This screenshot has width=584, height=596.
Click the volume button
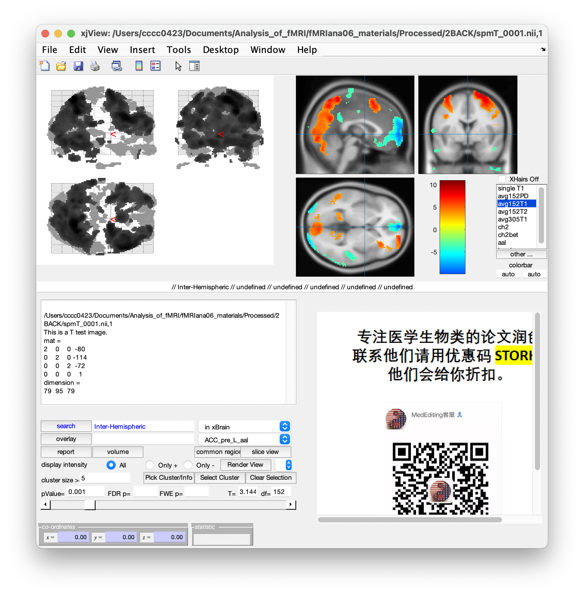118,452
